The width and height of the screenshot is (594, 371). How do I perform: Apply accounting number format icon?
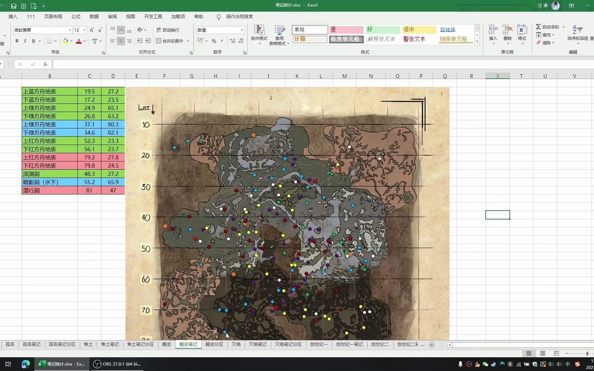coord(200,41)
